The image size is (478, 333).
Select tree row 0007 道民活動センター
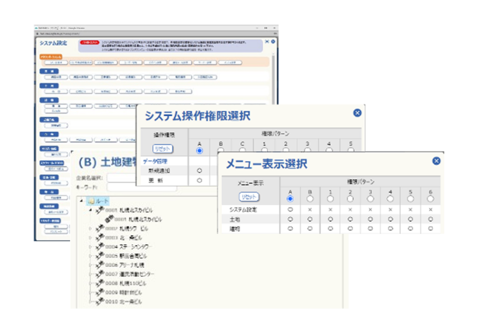(130, 274)
